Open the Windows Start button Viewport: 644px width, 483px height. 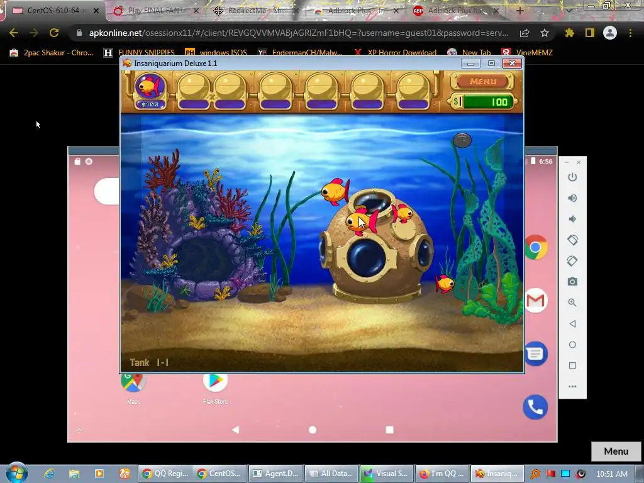pyautogui.click(x=16, y=473)
